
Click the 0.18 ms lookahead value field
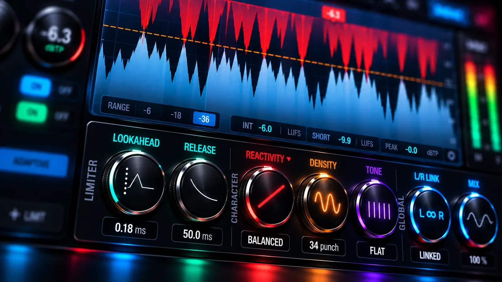(130, 228)
